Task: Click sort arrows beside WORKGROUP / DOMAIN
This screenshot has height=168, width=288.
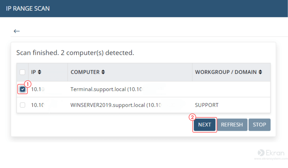Action: point(260,72)
